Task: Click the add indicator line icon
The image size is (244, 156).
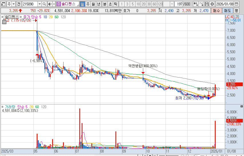Action: tap(201, 4)
